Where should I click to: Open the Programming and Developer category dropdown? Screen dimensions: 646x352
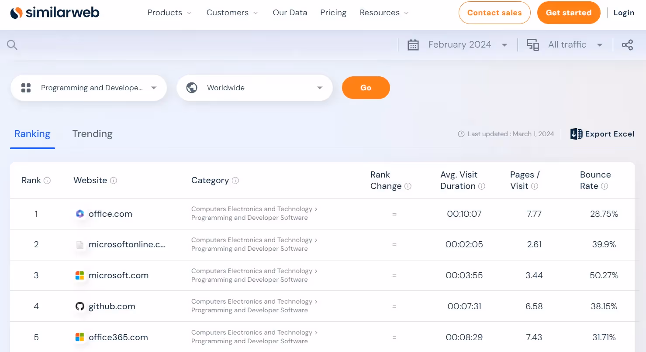(154, 87)
